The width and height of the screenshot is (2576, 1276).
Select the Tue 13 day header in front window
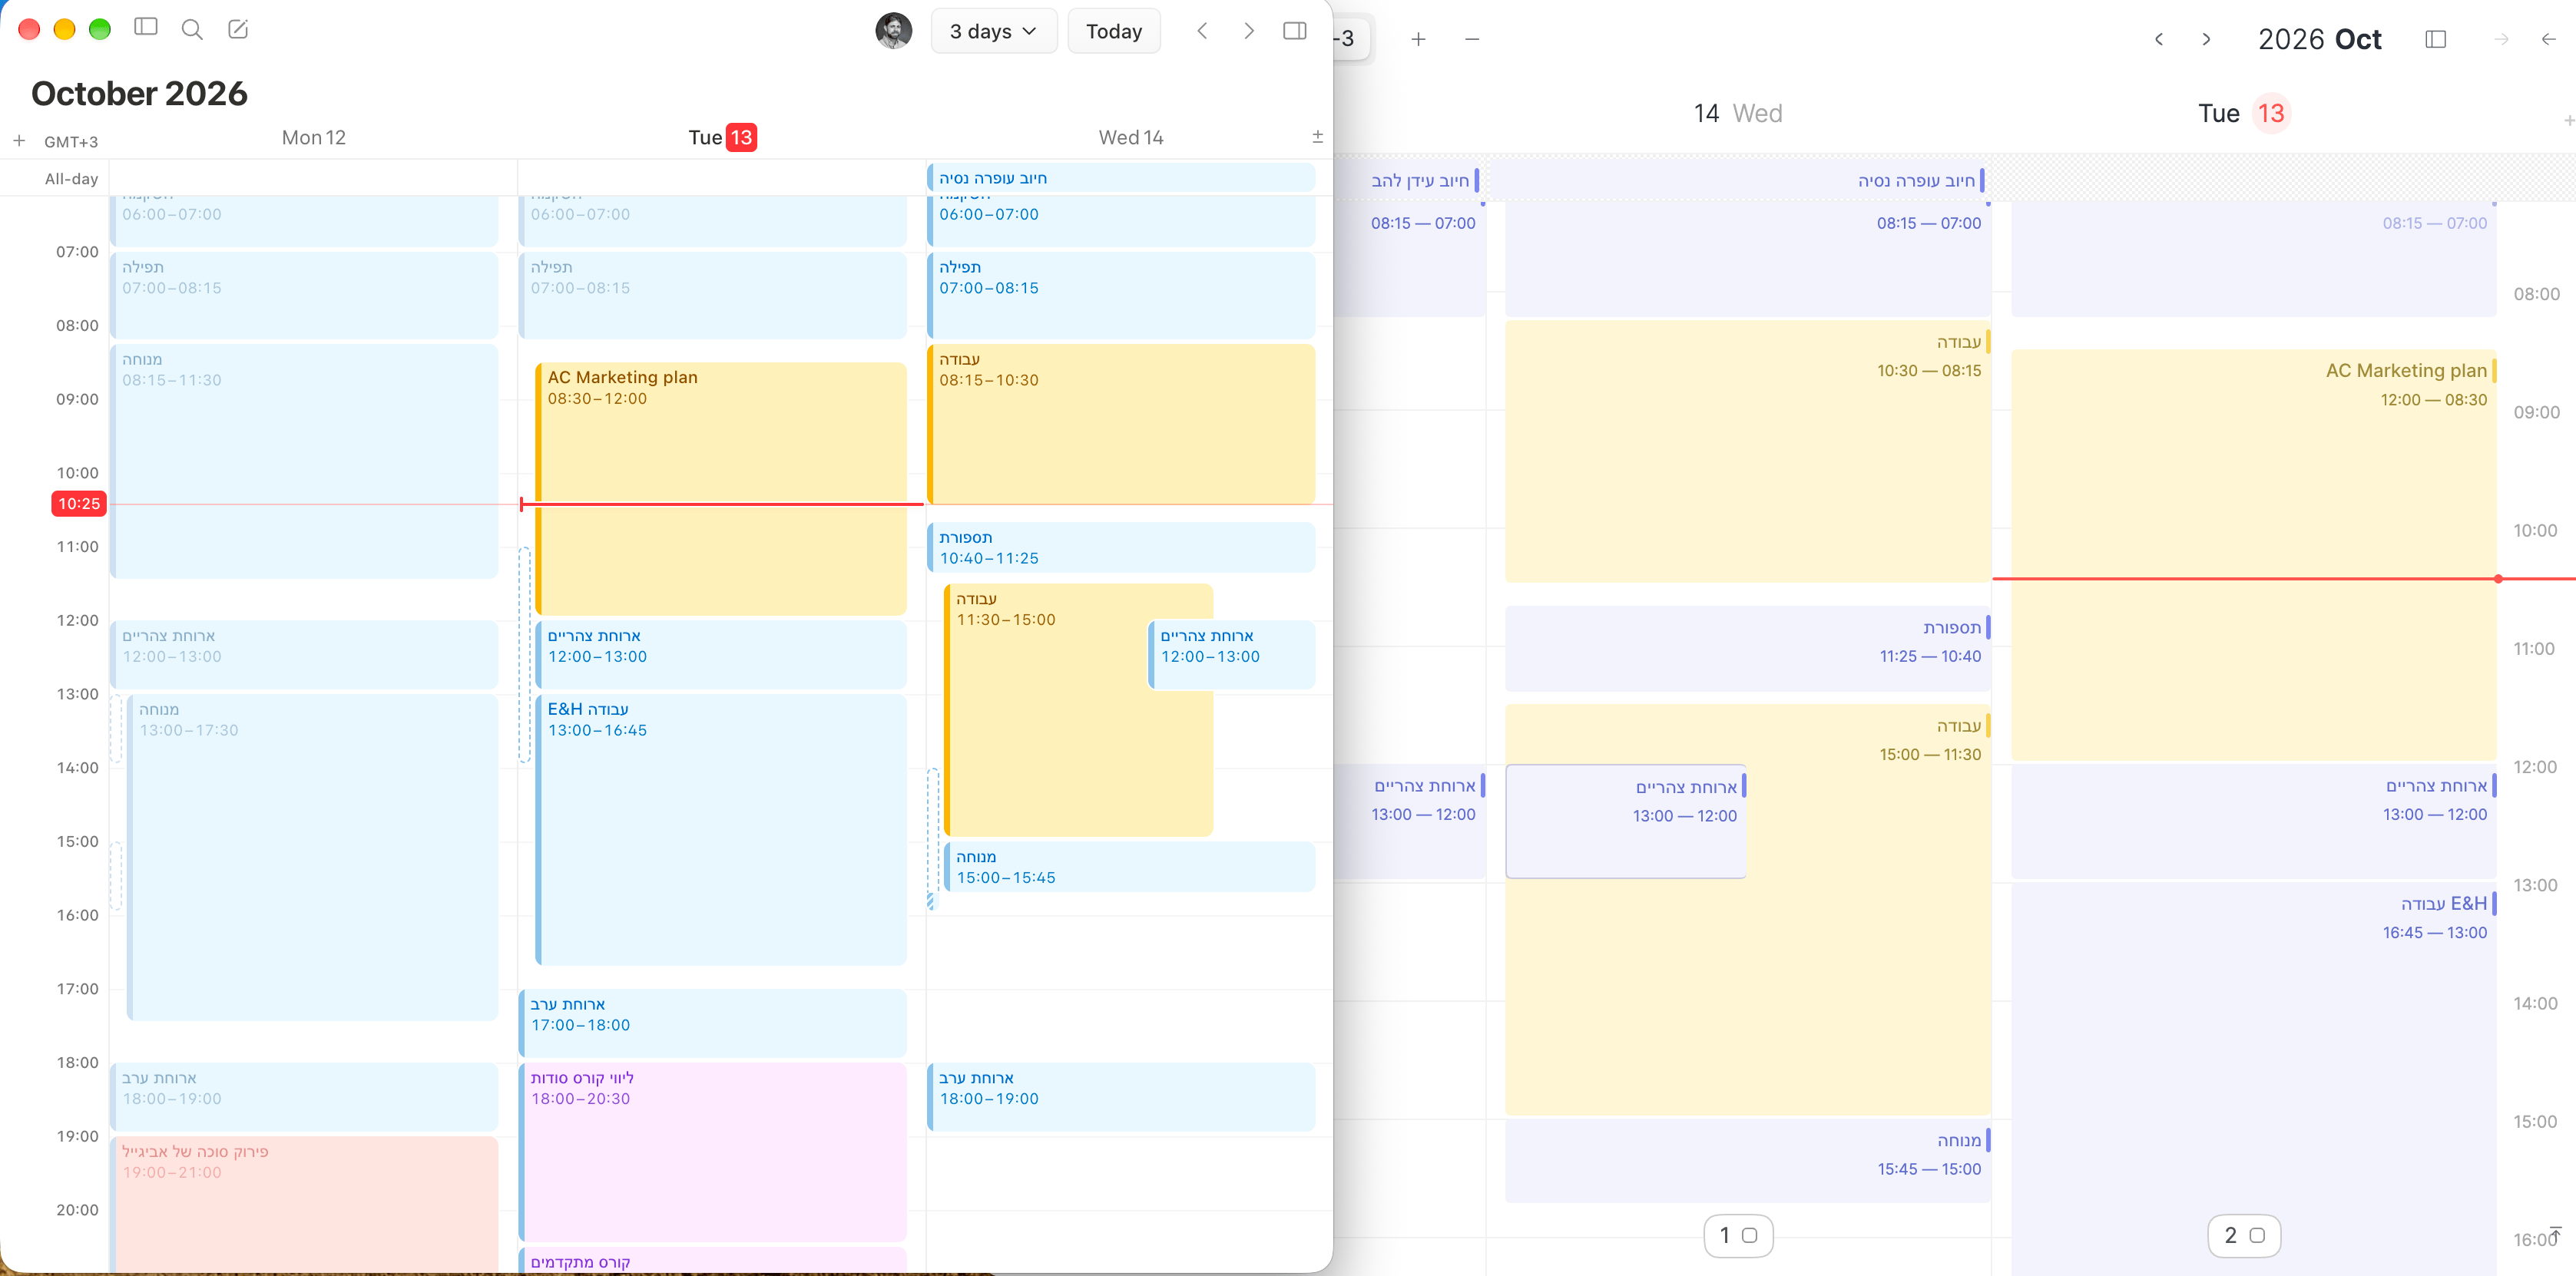(x=722, y=137)
